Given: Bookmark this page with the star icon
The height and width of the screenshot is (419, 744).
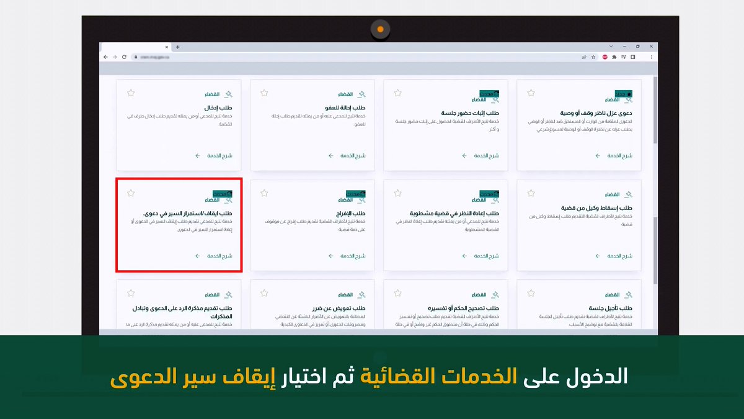Looking at the screenshot, I should (x=593, y=56).
